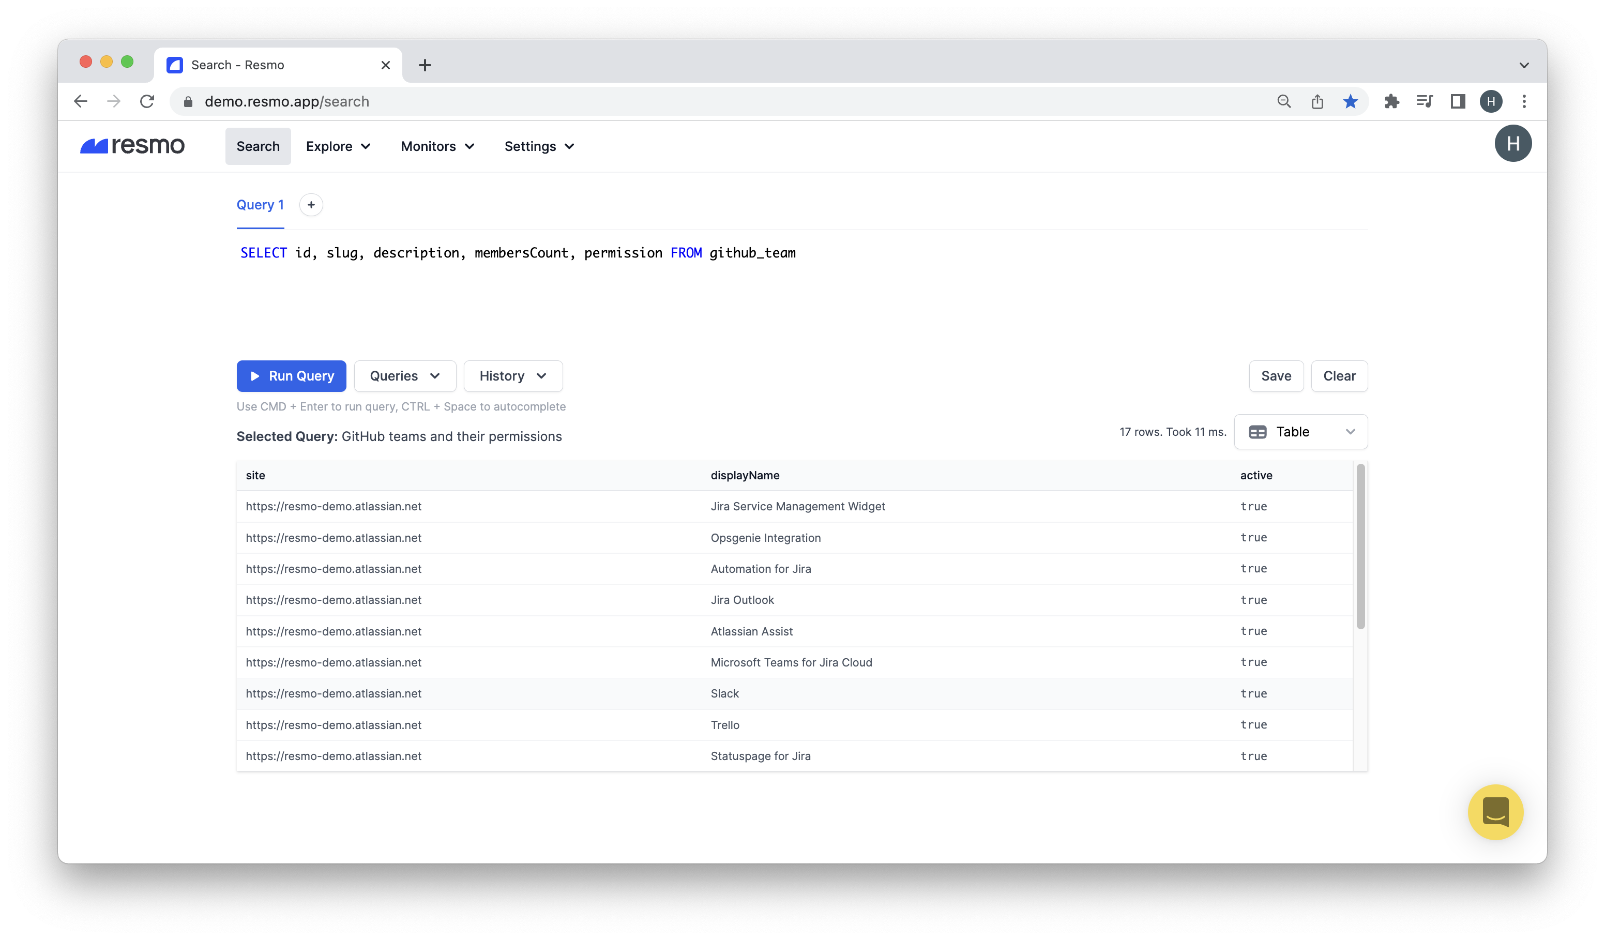Select the Jira Outlook cell
1605x940 pixels.
click(x=742, y=600)
